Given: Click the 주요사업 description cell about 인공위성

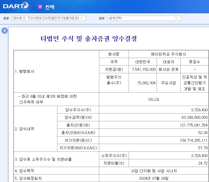Looking at the screenshot, I should [x=194, y=83].
